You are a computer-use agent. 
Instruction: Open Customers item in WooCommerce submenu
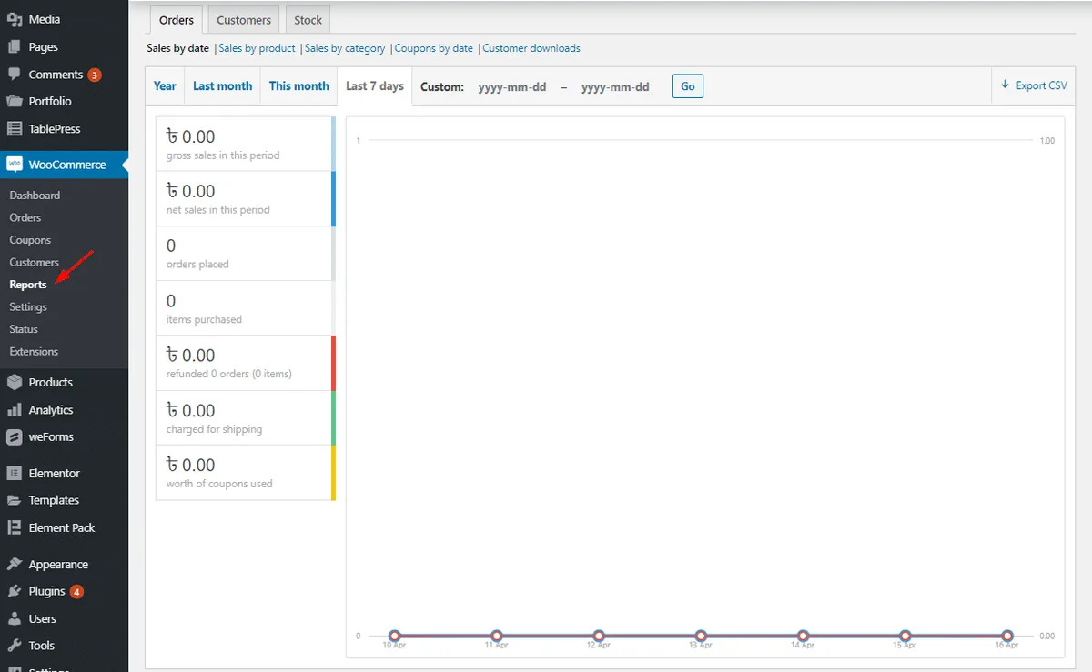click(34, 262)
